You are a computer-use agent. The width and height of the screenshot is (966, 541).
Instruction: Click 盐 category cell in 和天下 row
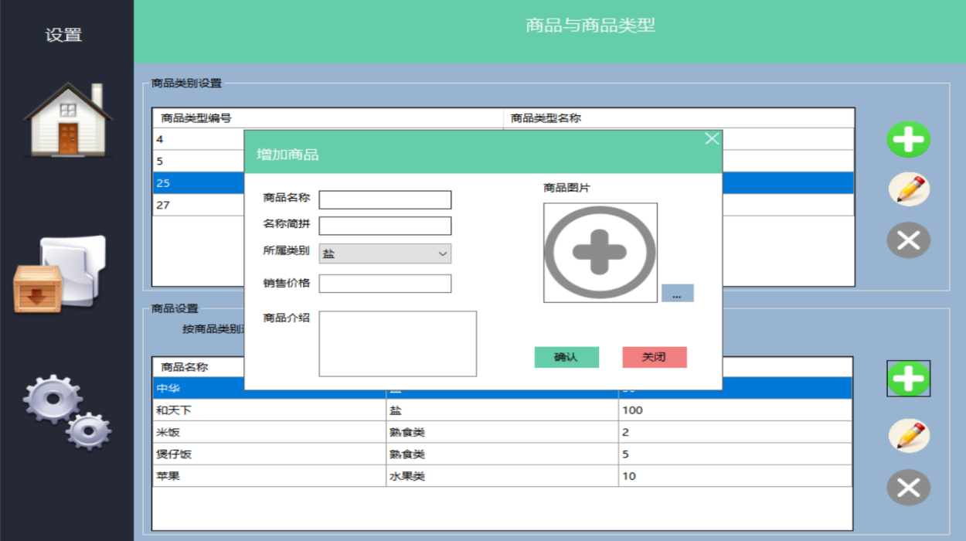pyautogui.click(x=502, y=410)
